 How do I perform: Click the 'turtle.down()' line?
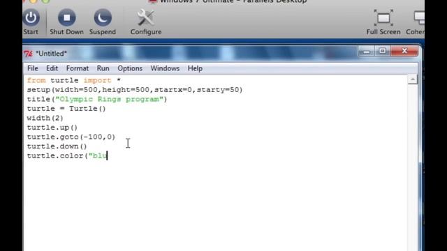click(57, 146)
